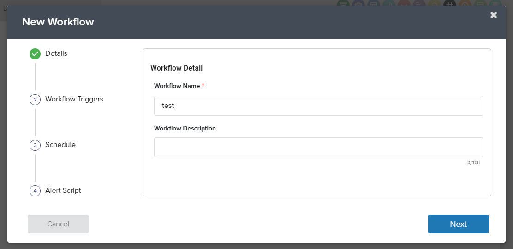This screenshot has height=249, width=513.
Task: Click the Workflow Name label
Action: pos(177,86)
